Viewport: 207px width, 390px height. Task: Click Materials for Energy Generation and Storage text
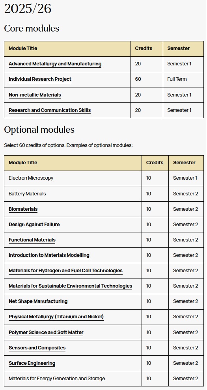(x=57, y=379)
